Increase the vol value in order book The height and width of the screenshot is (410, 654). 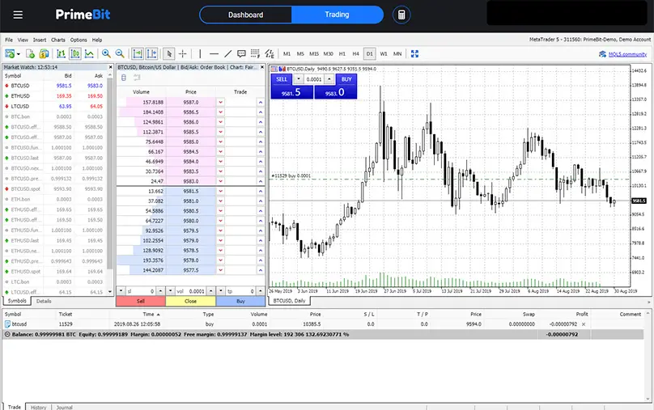(x=210, y=291)
